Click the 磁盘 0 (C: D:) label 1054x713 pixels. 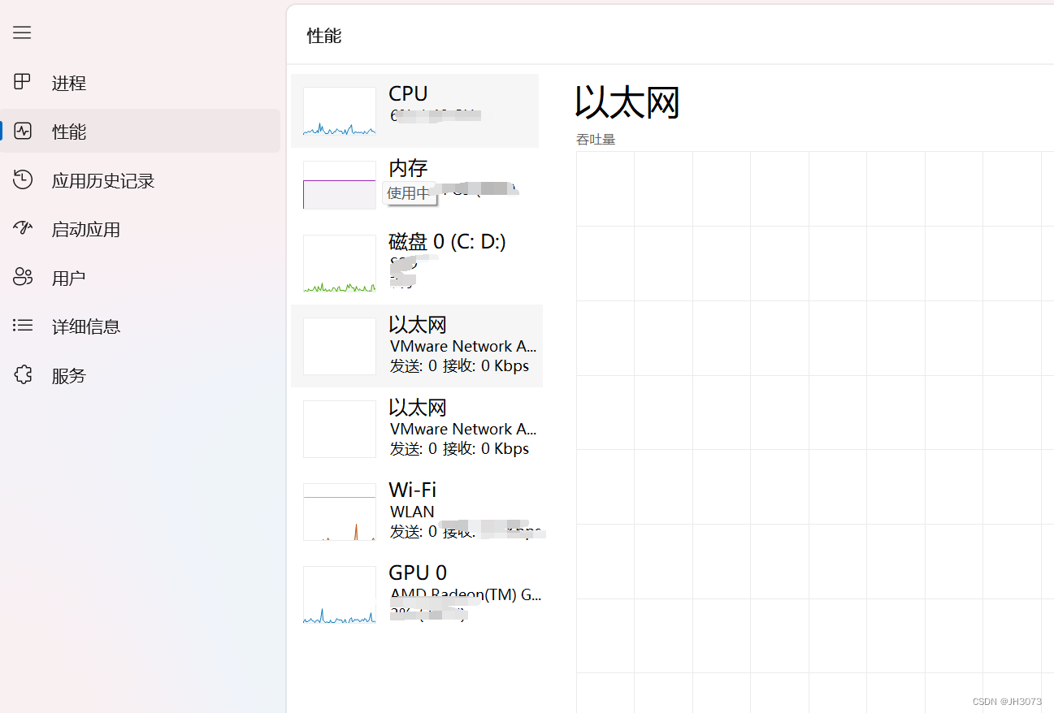click(447, 241)
